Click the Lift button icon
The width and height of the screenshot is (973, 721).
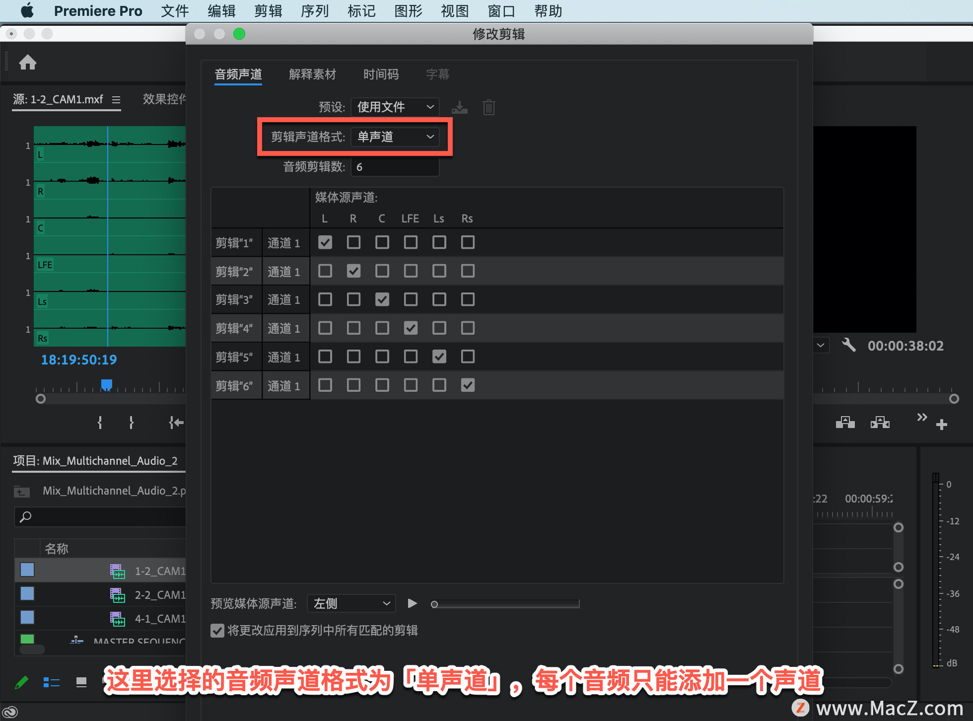coord(845,422)
